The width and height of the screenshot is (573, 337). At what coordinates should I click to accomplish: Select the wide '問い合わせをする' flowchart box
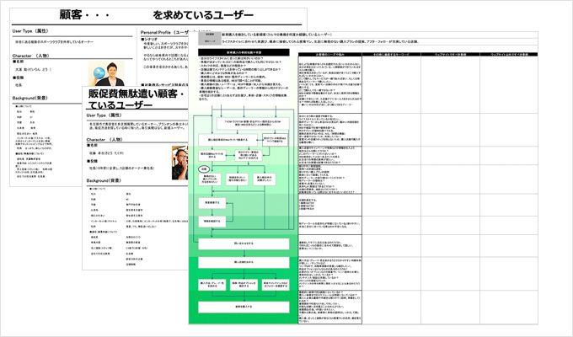pos(244,243)
